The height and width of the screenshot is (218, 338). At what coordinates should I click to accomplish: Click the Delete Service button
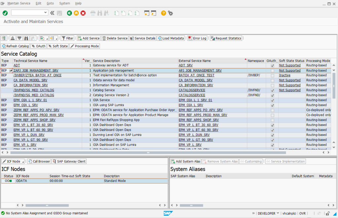pyautogui.click(x=115, y=38)
